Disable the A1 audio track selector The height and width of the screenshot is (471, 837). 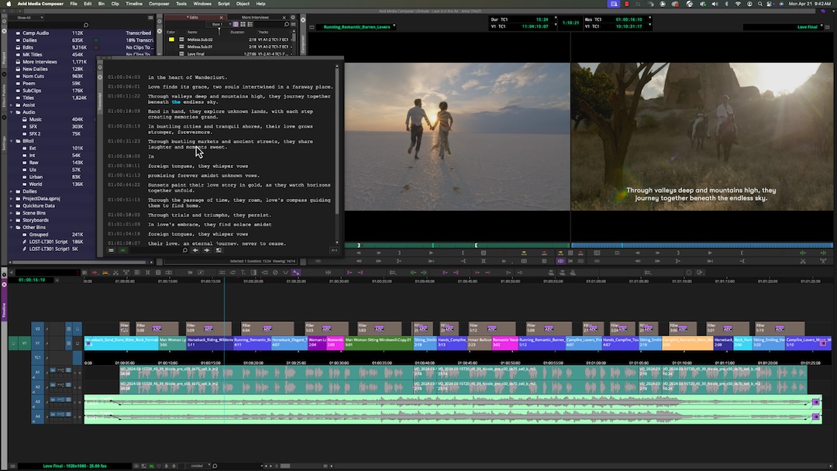click(x=37, y=371)
